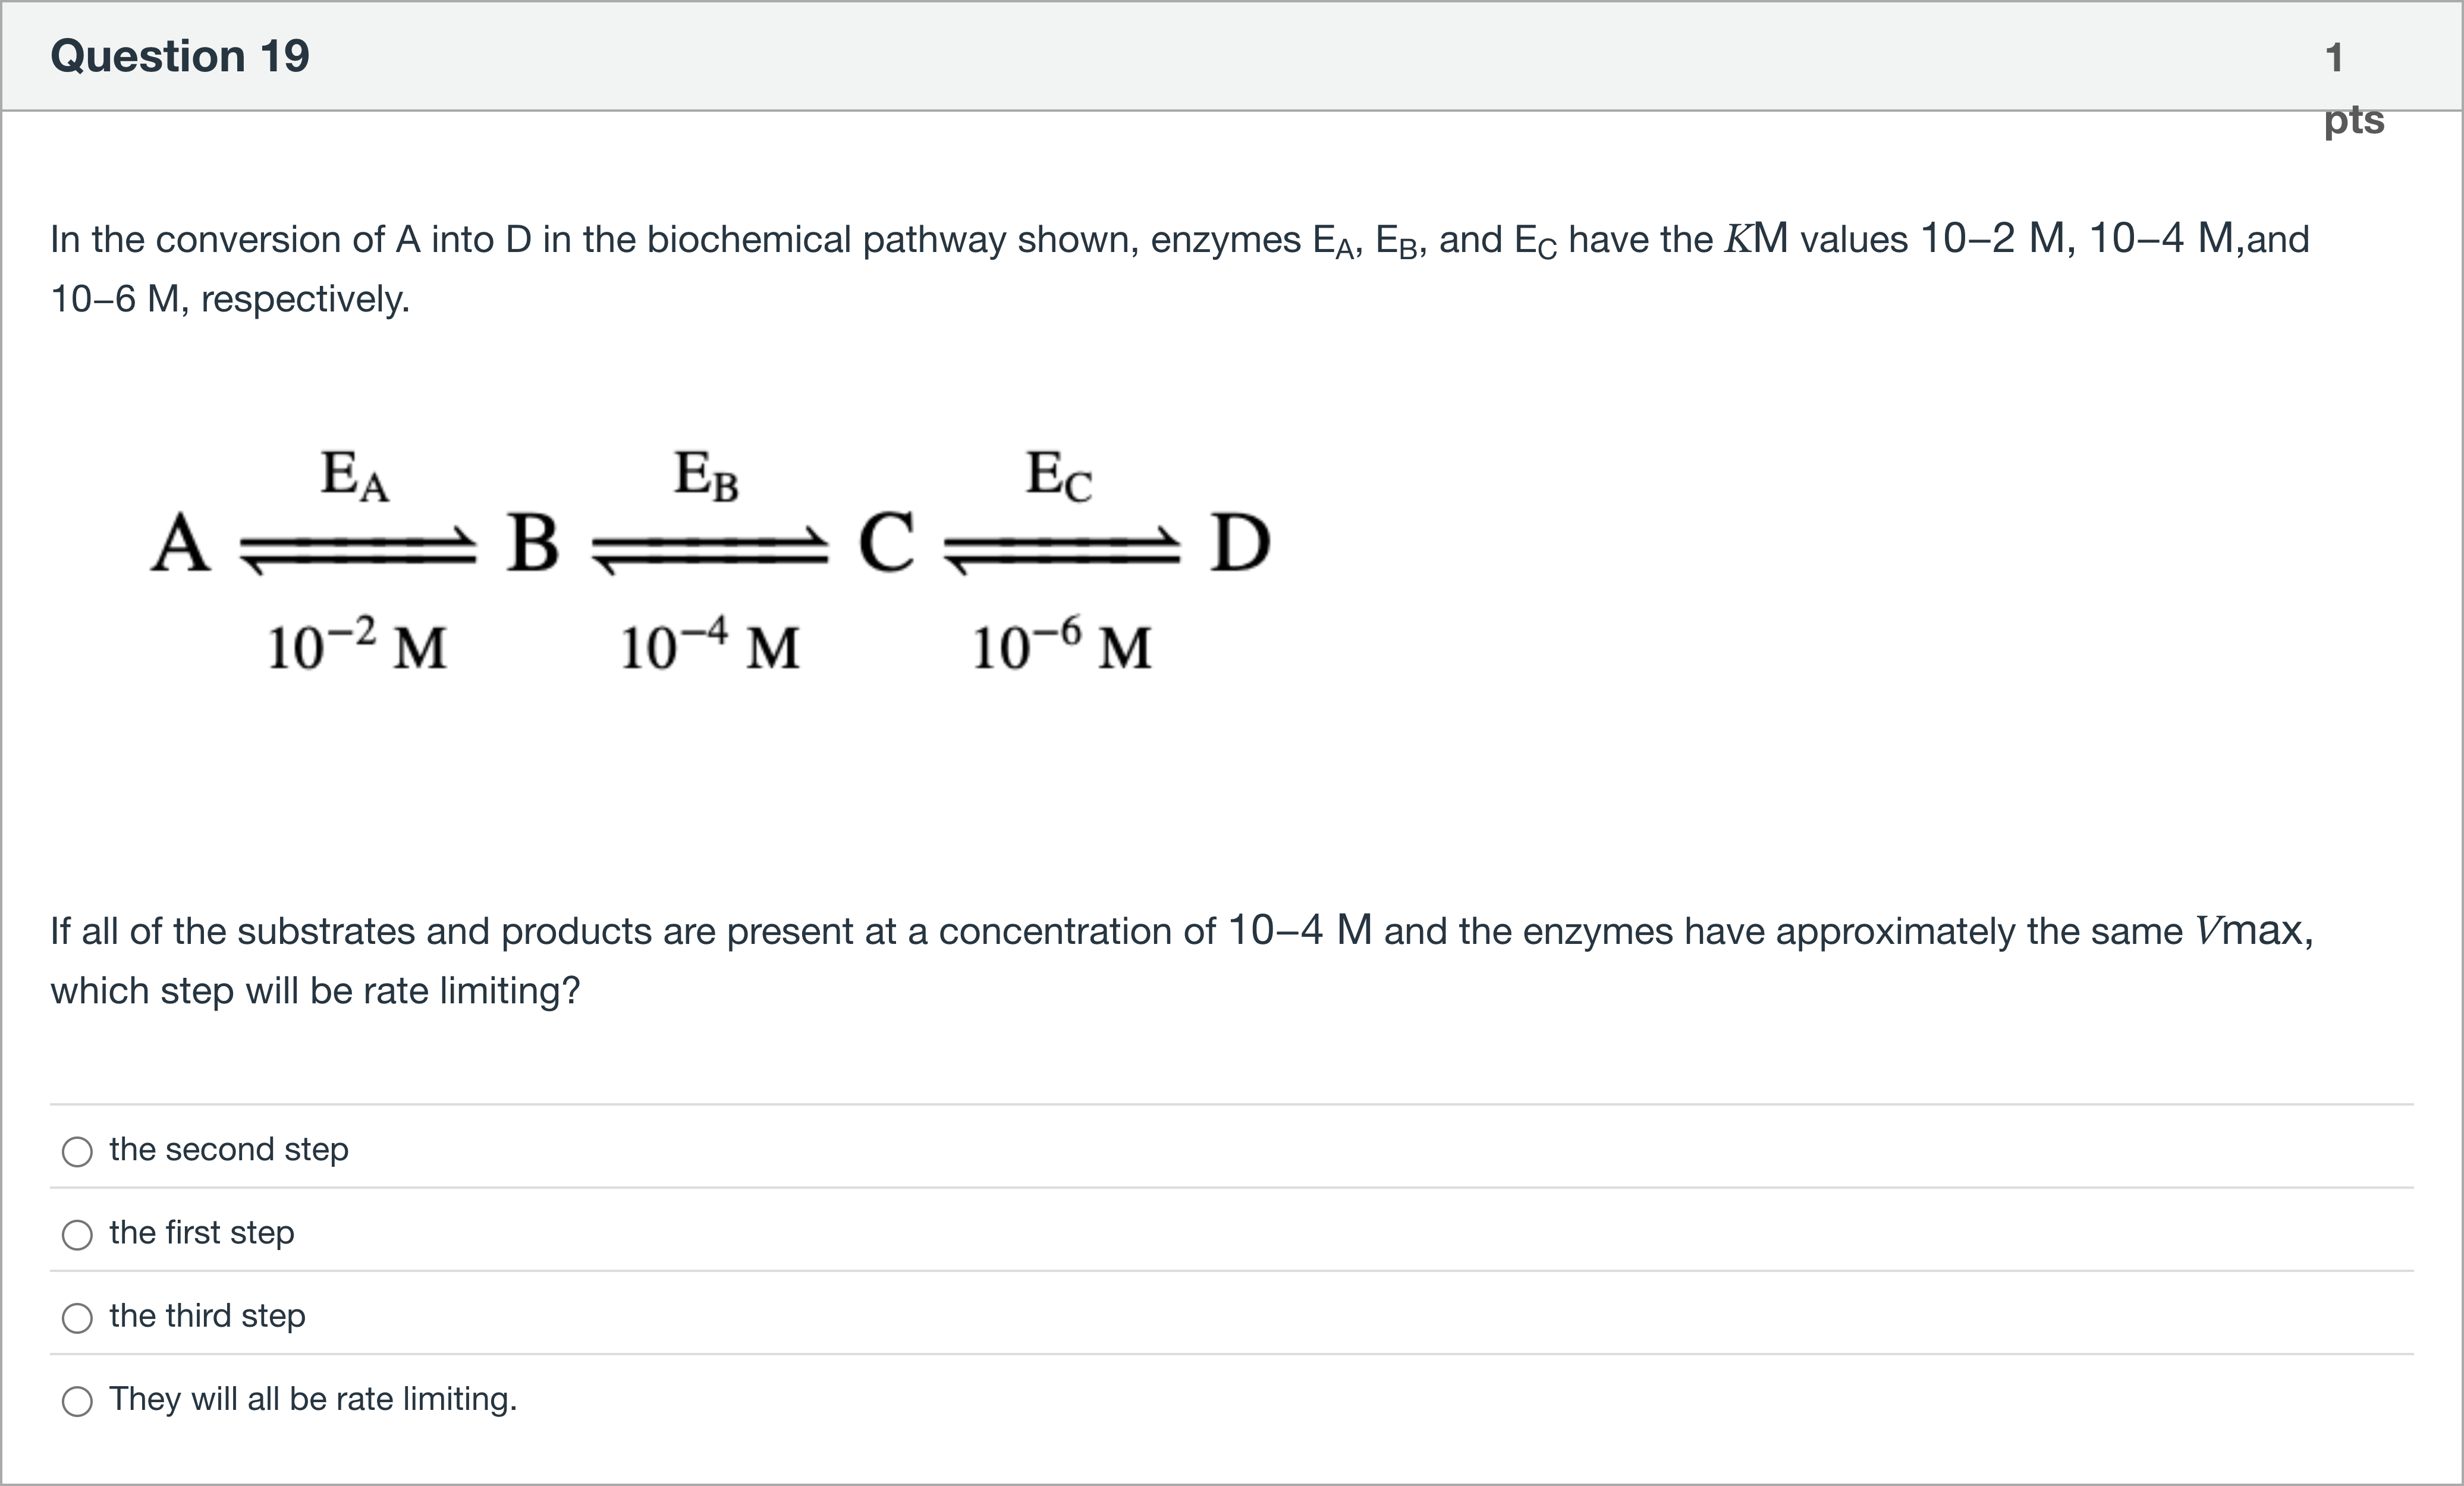
Task: Click substrate letter A in the pathway diagram
Action: tap(181, 543)
